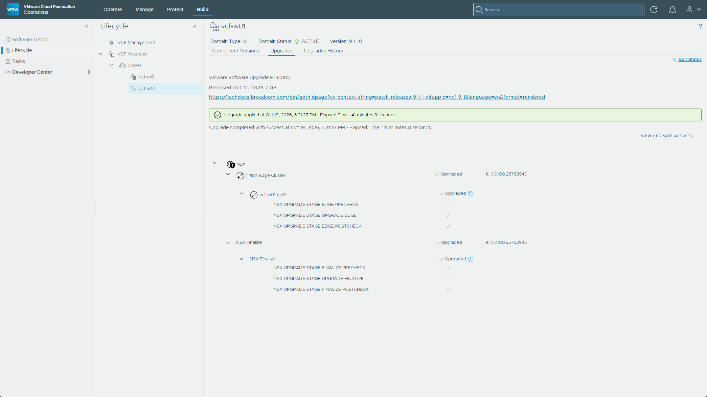The image size is (707, 397).
Task: Click clock icon next to vcf-w01-ec01 Upgraded
Action: 471,193
